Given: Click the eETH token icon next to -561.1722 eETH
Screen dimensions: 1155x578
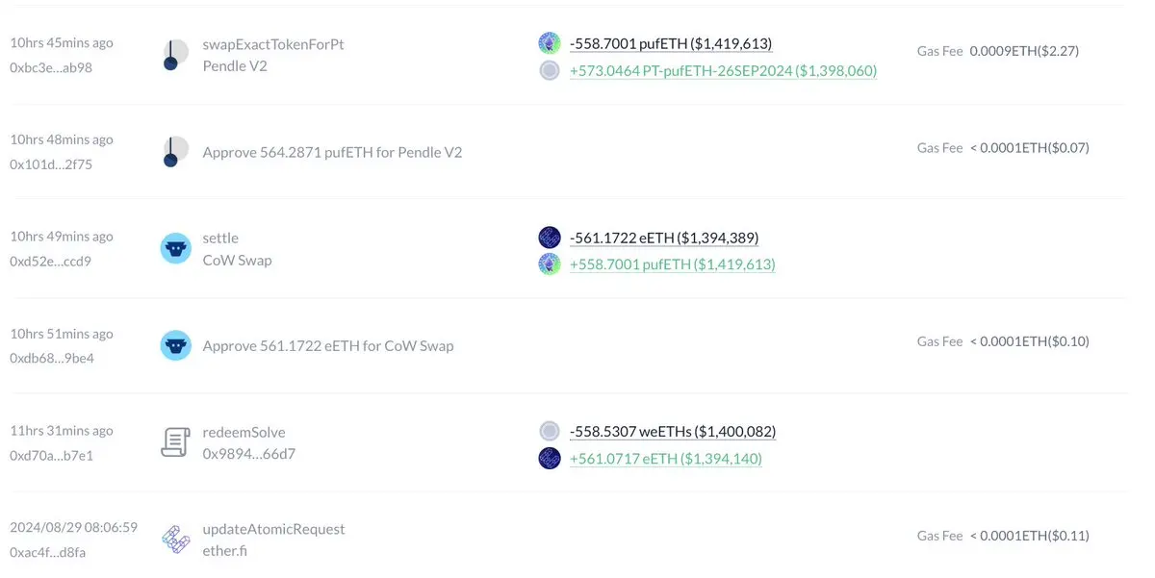Looking at the screenshot, I should click(x=550, y=238).
